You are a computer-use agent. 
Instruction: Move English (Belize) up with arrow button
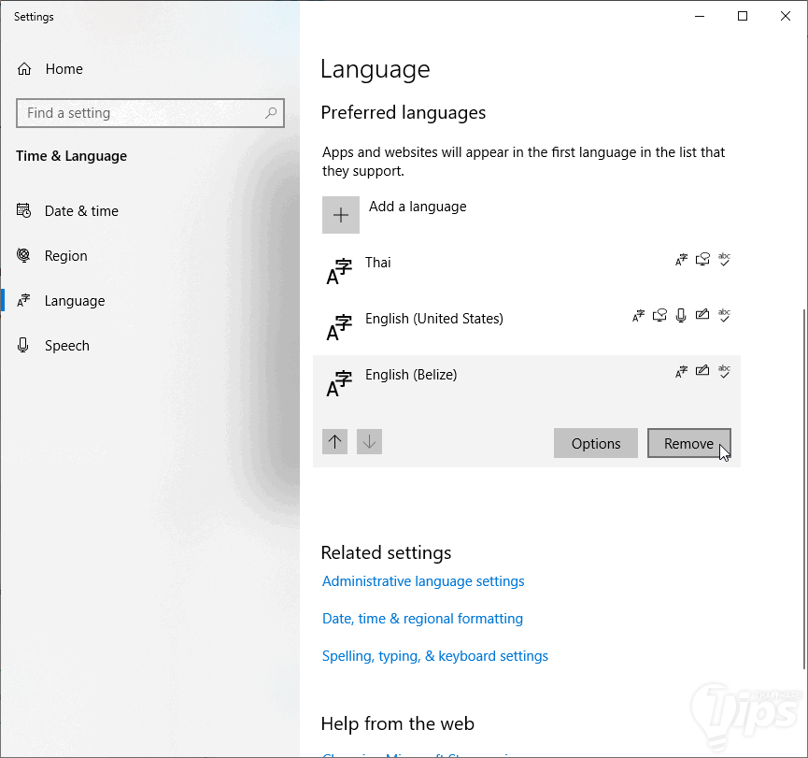click(x=335, y=441)
